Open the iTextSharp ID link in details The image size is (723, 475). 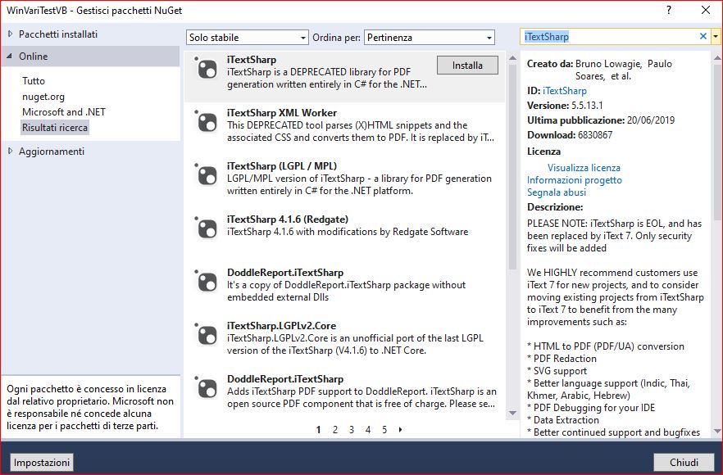coord(565,91)
